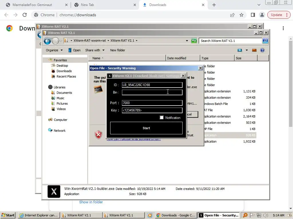Viewport: 293px width, 219px height.
Task: Sort by the Type column header
Action: tap(217, 58)
